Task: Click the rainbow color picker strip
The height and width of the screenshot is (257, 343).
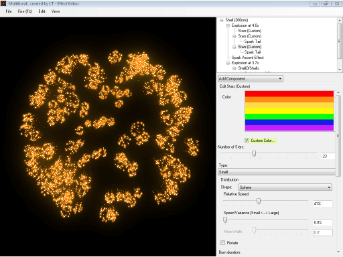Action: pyautogui.click(x=289, y=111)
